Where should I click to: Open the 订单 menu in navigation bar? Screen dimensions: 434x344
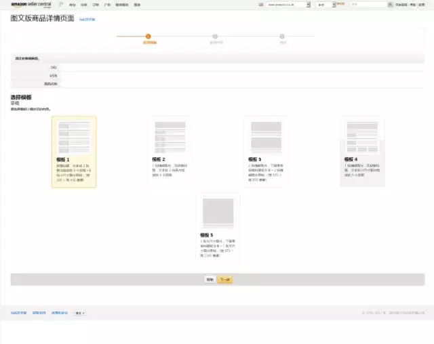tap(95, 4)
